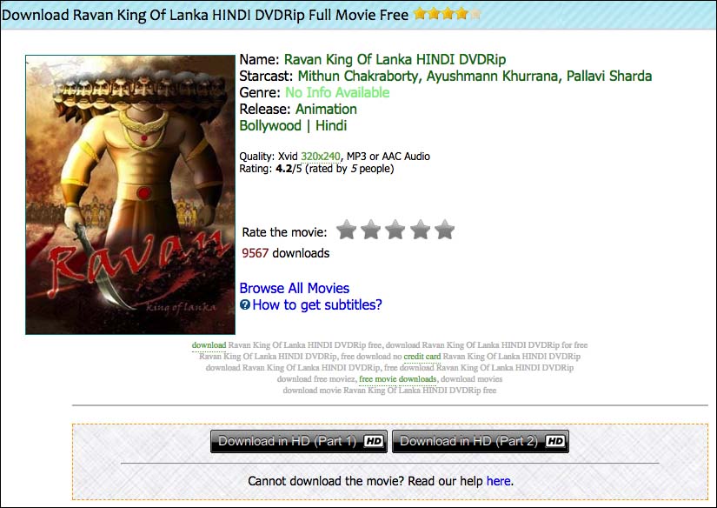Open the help 'here' link
Screen dimensions: 717x508
499,481
